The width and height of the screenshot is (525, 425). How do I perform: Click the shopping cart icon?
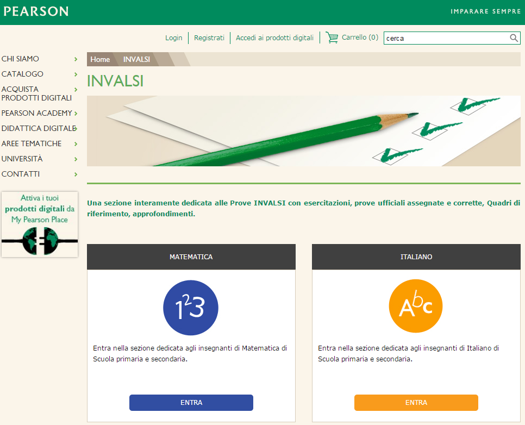coord(332,37)
